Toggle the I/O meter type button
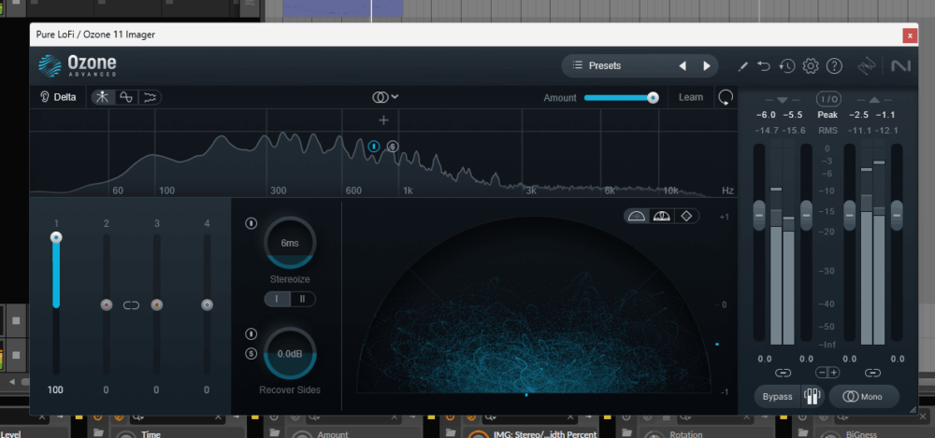 (827, 100)
